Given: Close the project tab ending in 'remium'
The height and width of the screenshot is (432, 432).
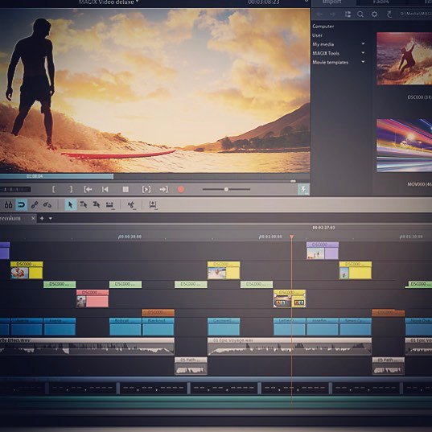Looking at the screenshot, I should pyautogui.click(x=33, y=219).
